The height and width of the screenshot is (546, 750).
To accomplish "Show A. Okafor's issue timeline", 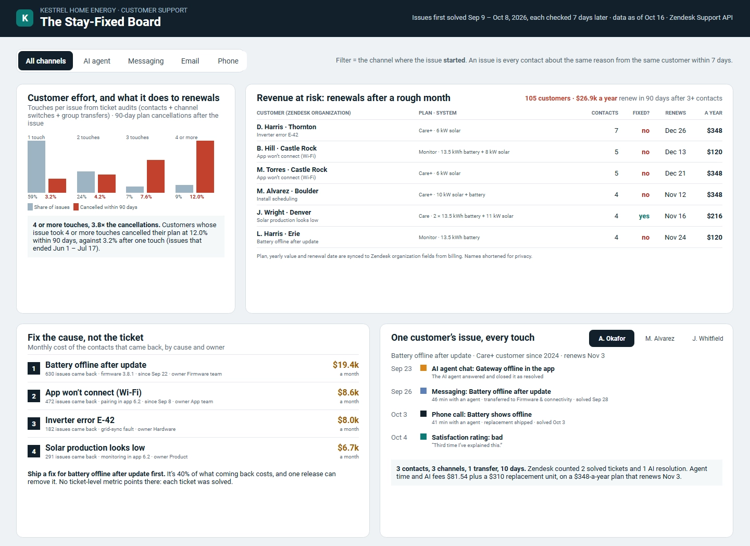I will pyautogui.click(x=611, y=339).
